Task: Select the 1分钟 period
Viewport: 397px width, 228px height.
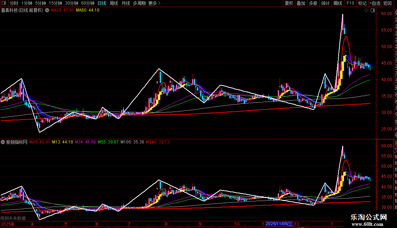Action: (27, 3)
